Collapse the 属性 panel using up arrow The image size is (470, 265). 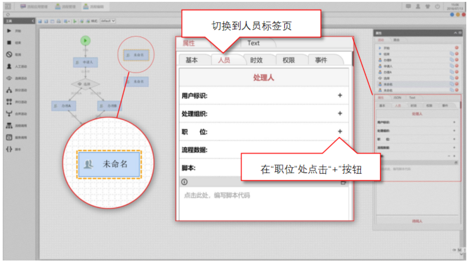[455, 33]
